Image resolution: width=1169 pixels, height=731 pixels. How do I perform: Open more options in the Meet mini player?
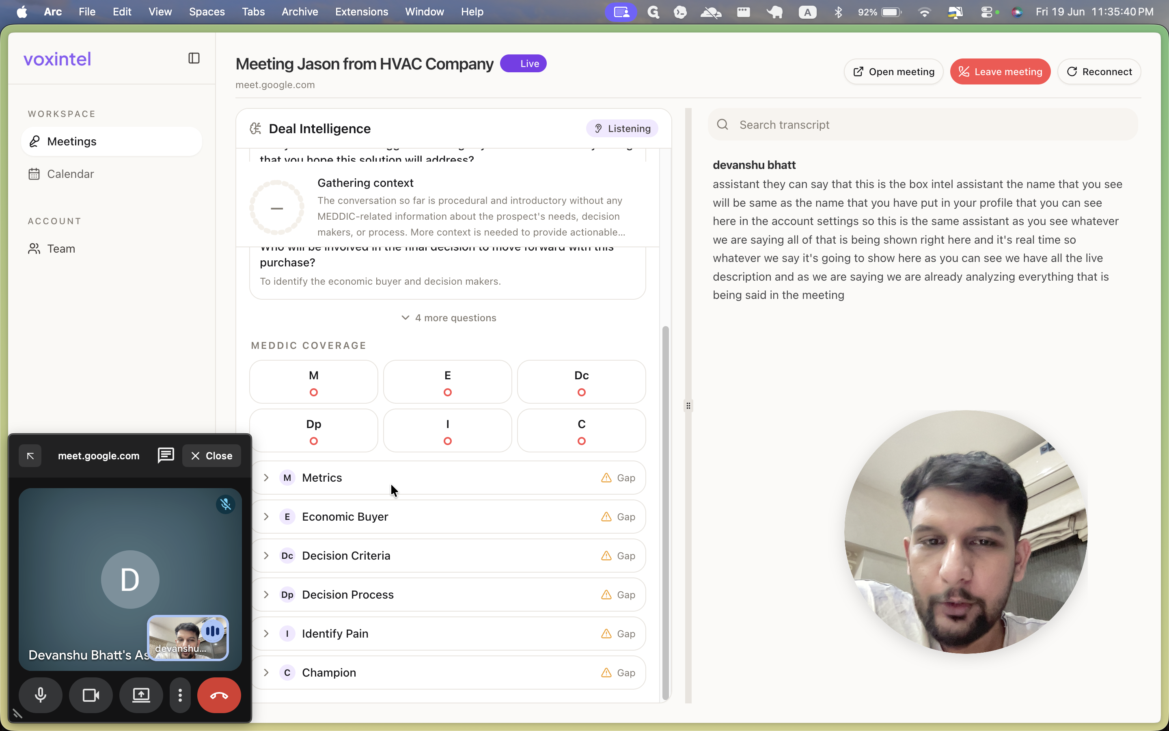tap(180, 695)
